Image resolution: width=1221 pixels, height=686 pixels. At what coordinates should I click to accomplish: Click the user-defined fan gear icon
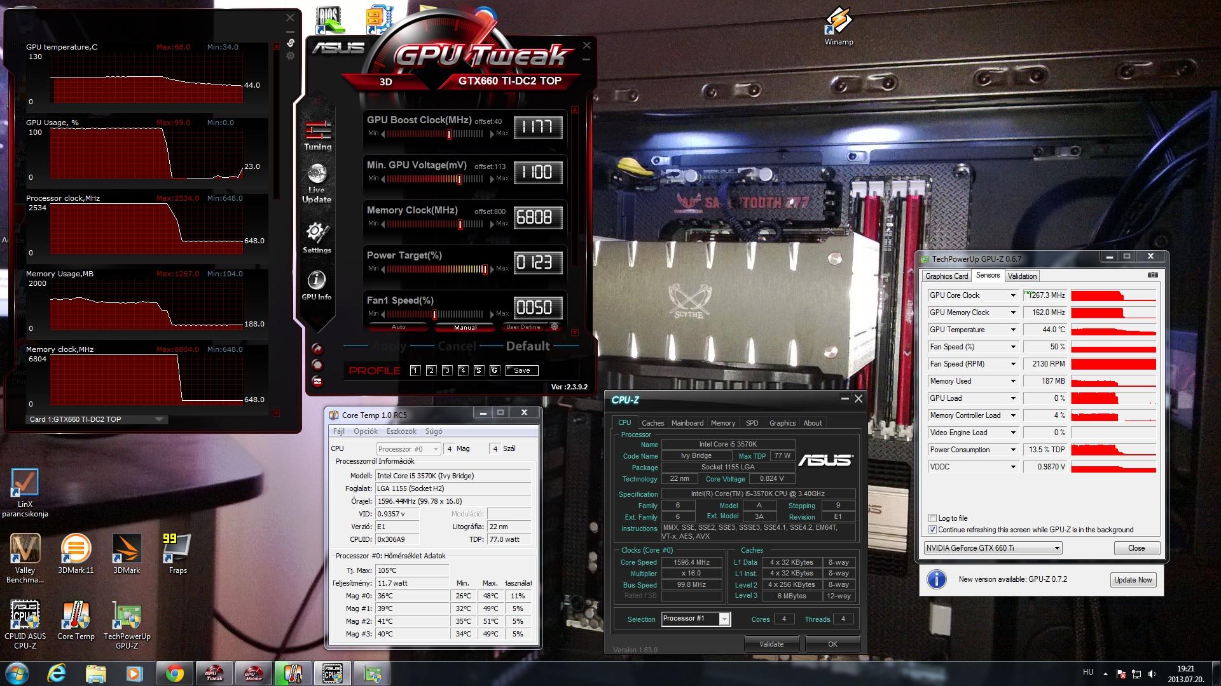(555, 326)
